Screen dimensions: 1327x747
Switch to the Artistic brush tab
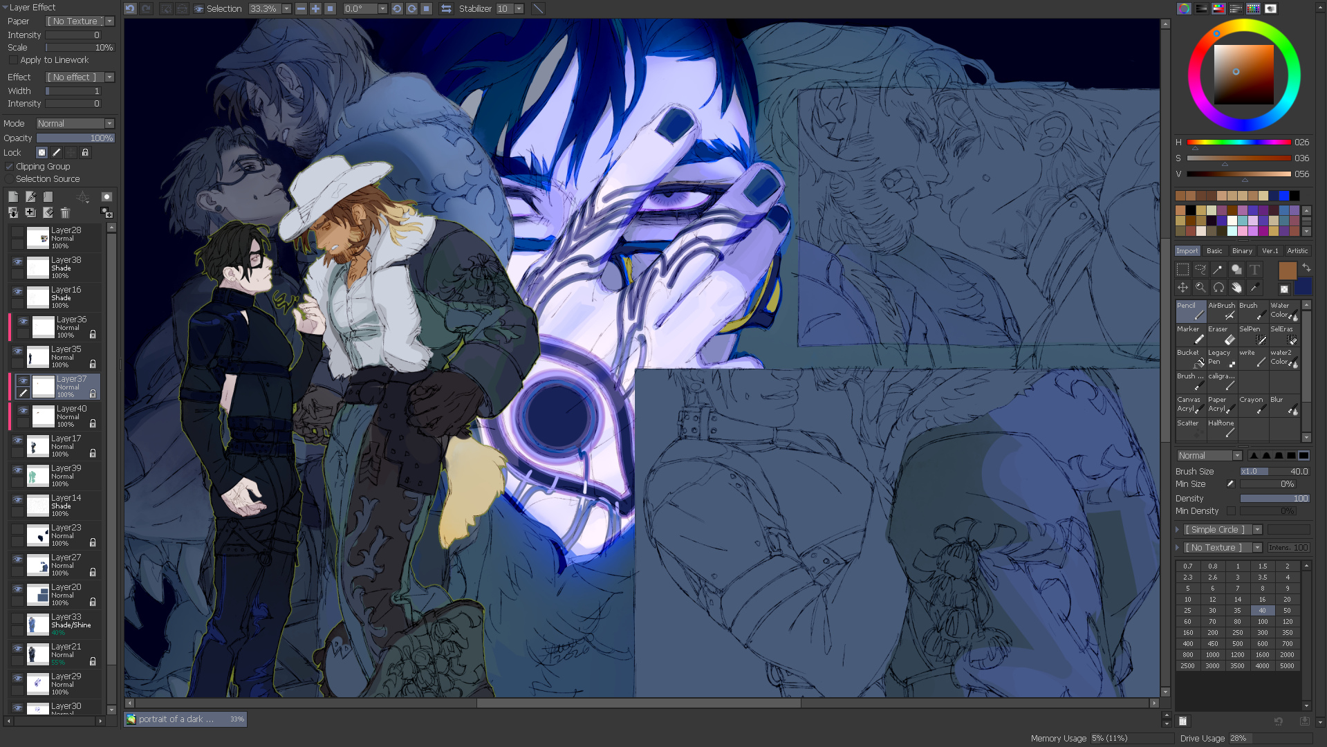(x=1297, y=251)
